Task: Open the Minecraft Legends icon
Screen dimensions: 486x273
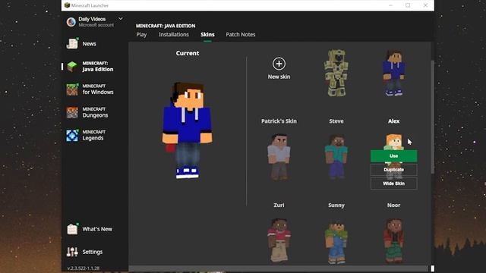Action: click(x=72, y=135)
